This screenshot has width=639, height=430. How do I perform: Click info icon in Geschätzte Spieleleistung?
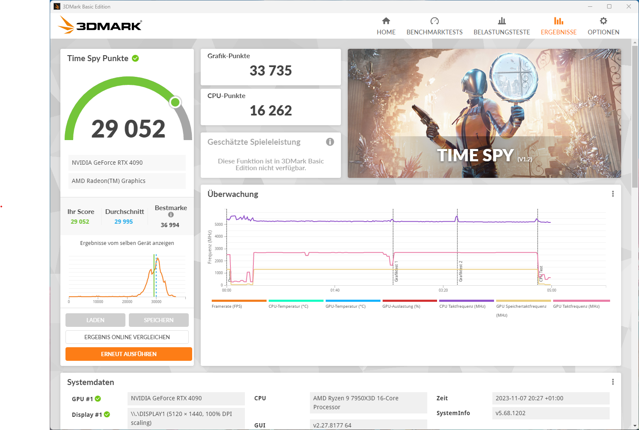[330, 142]
